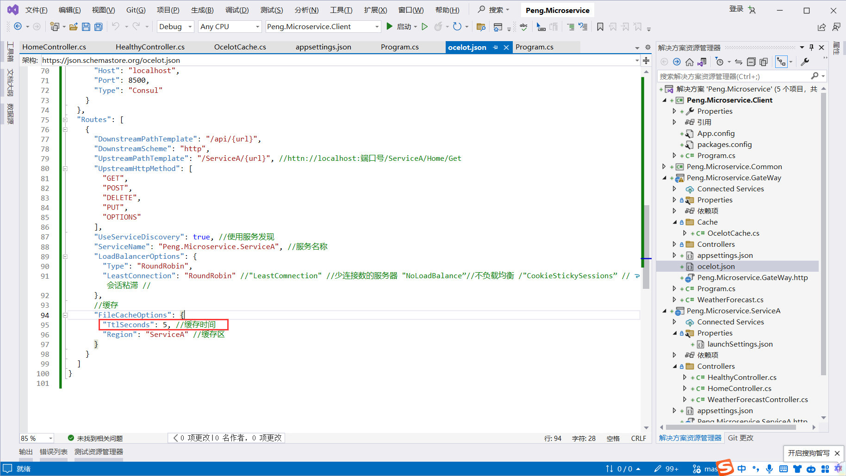Click the editor tab settings gear icon
Viewport: 846px width, 476px height.
pos(648,47)
